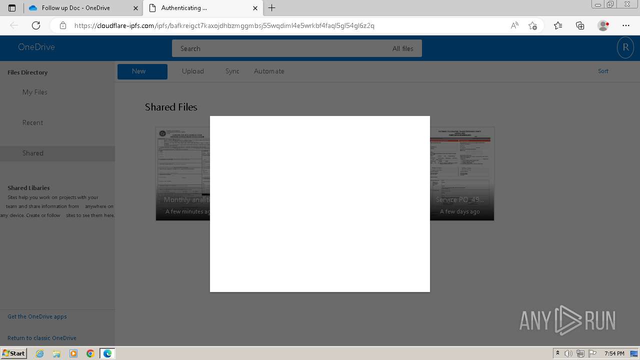Open the Favorites list
The width and height of the screenshot is (640, 360).
point(558,25)
